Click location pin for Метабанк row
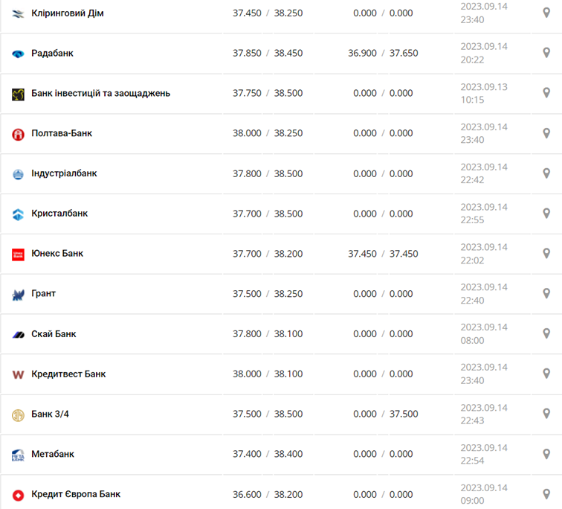This screenshot has width=562, height=509. click(546, 454)
